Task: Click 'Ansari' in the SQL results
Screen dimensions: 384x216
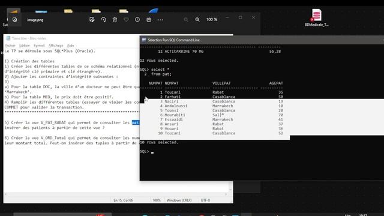Action: [x=172, y=124]
